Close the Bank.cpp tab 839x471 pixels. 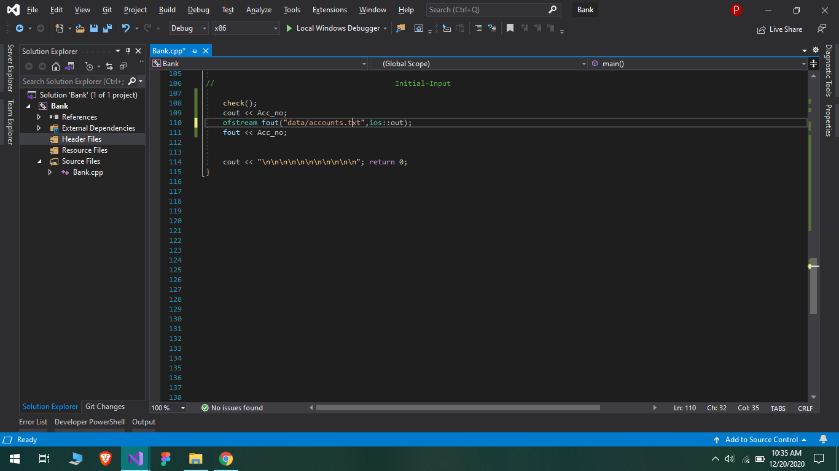(206, 51)
